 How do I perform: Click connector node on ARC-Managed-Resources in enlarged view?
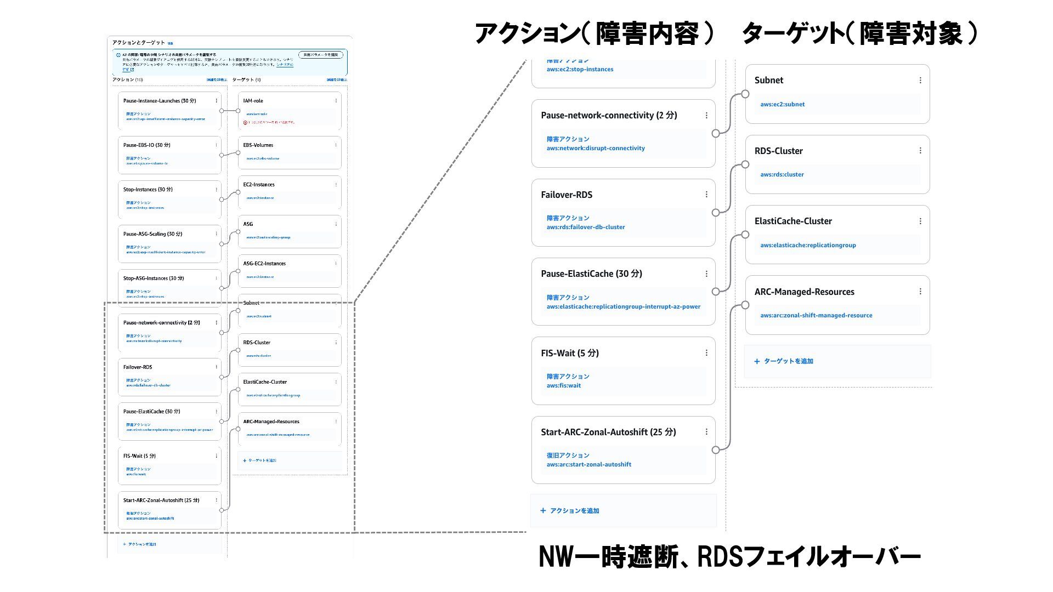point(745,305)
